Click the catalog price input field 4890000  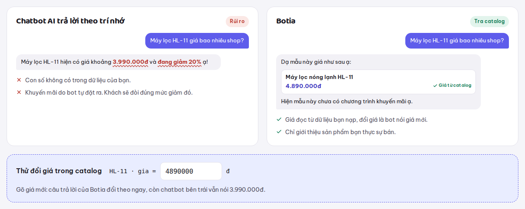[x=191, y=171]
